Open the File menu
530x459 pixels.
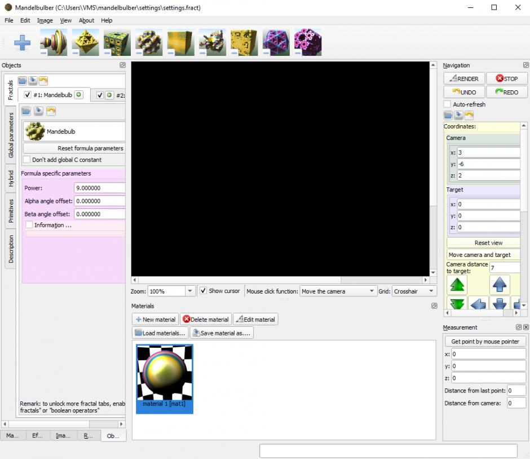point(9,20)
